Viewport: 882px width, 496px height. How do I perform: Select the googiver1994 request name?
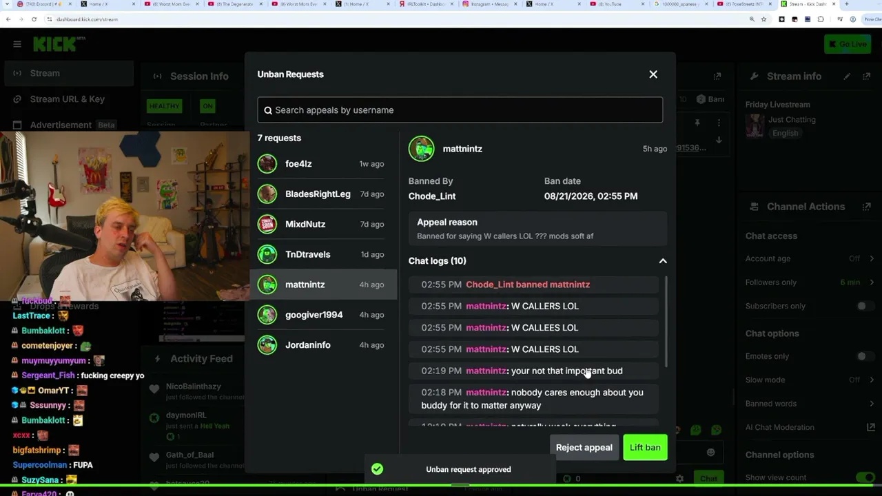click(314, 315)
